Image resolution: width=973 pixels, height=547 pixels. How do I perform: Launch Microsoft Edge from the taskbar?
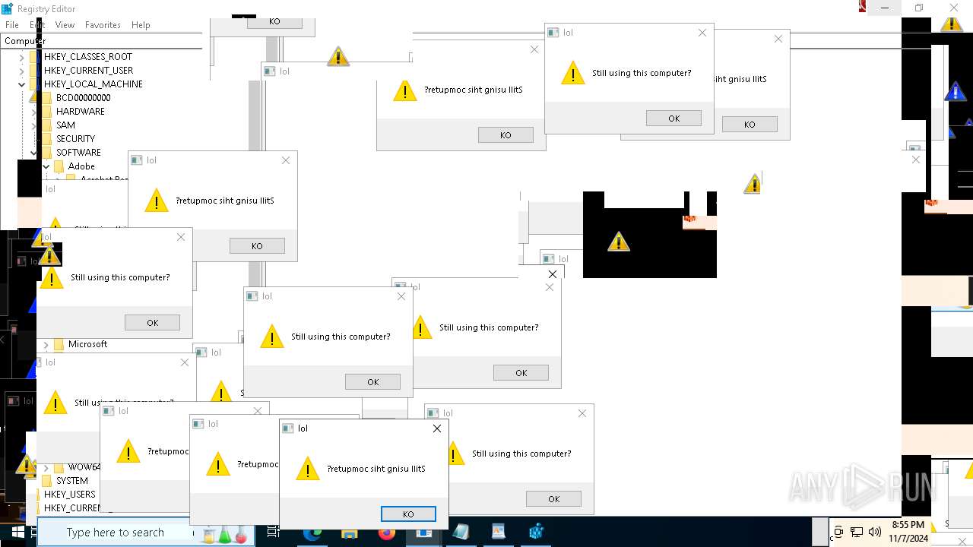coord(312,533)
